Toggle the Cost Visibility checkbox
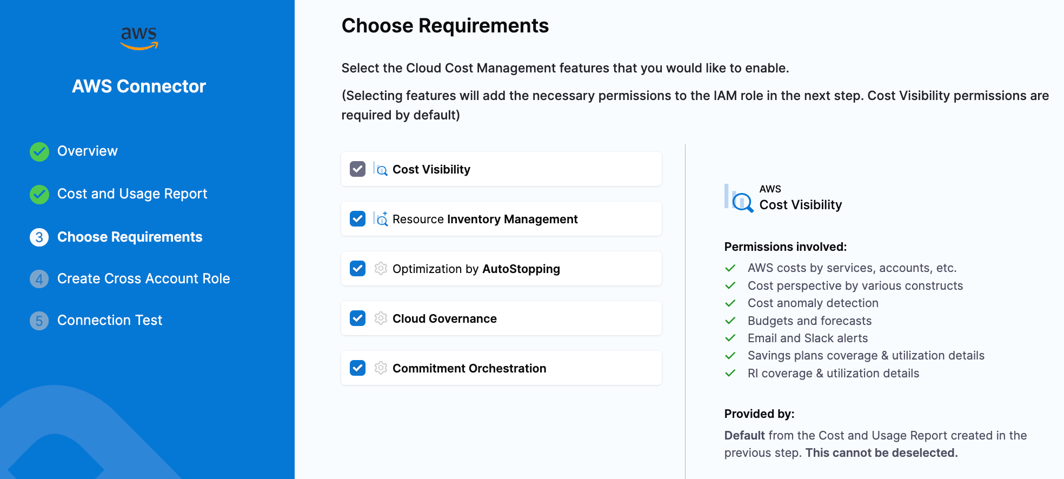1064x479 pixels. click(x=357, y=169)
